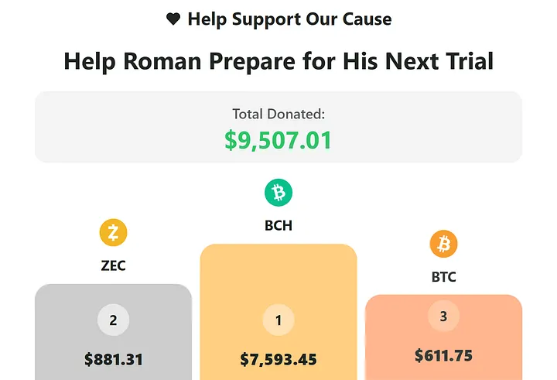Click the black heart icon
The height and width of the screenshot is (380, 557).
[x=173, y=19]
